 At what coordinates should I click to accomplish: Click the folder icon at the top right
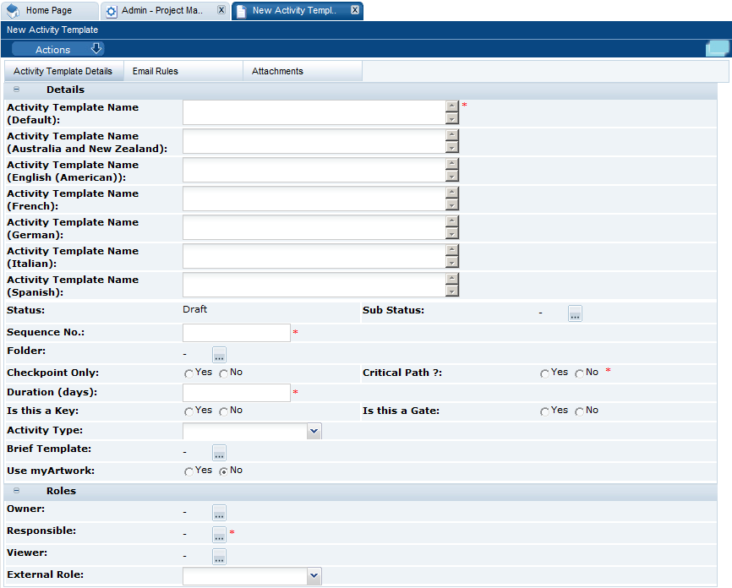point(717,49)
